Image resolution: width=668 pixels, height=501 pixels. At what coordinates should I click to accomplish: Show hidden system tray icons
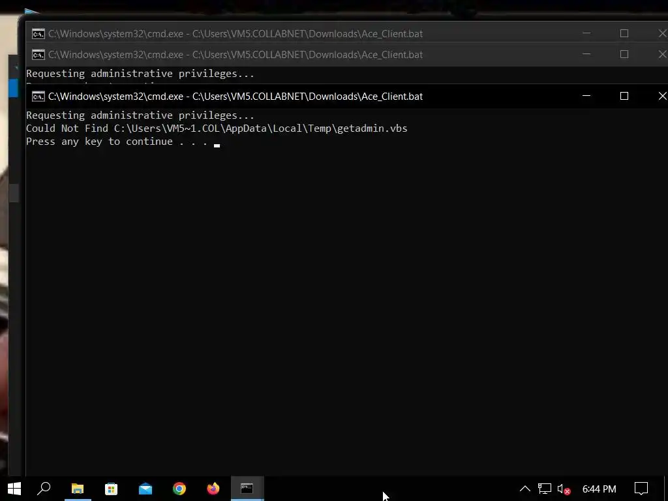pyautogui.click(x=525, y=489)
